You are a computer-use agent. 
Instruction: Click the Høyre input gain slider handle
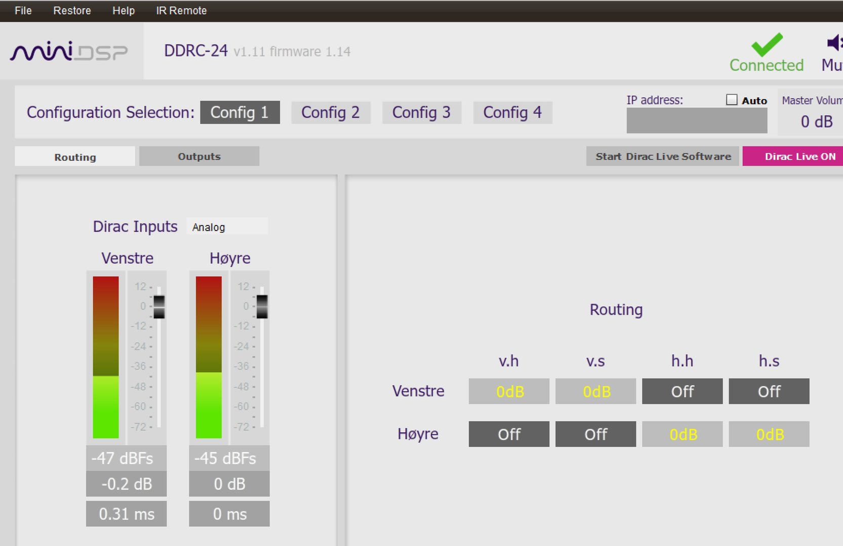pyautogui.click(x=262, y=306)
